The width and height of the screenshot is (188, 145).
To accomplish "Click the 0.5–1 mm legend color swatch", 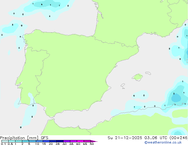I will point(12,141).
